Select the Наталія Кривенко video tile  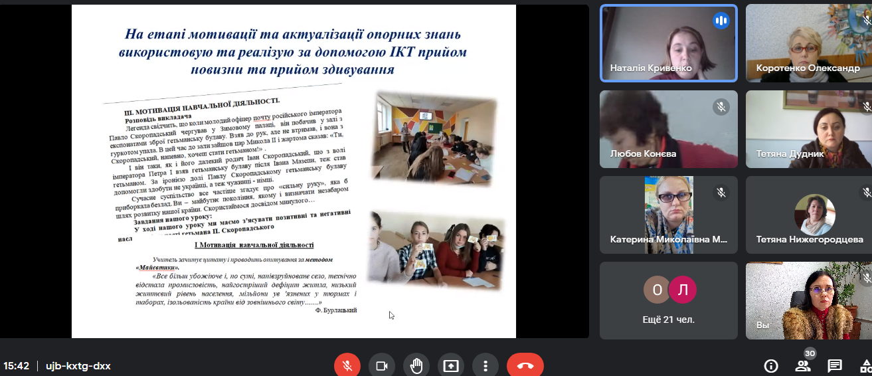pyautogui.click(x=668, y=43)
